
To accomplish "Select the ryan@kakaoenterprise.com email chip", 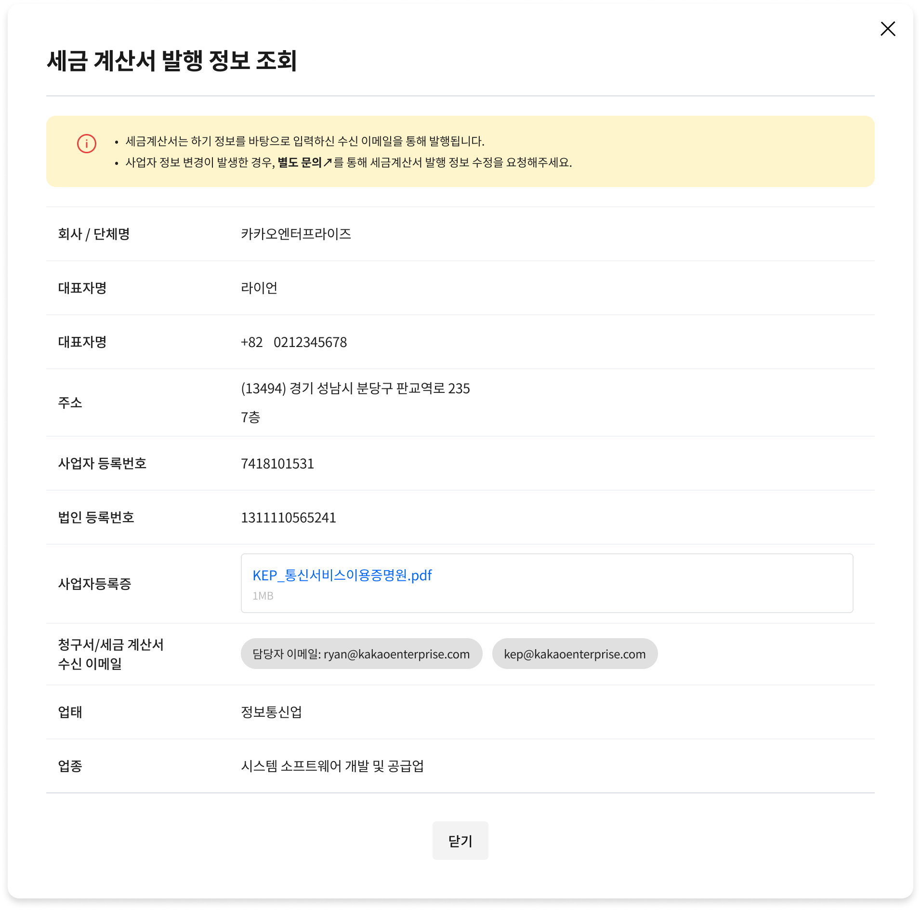I will click(361, 654).
